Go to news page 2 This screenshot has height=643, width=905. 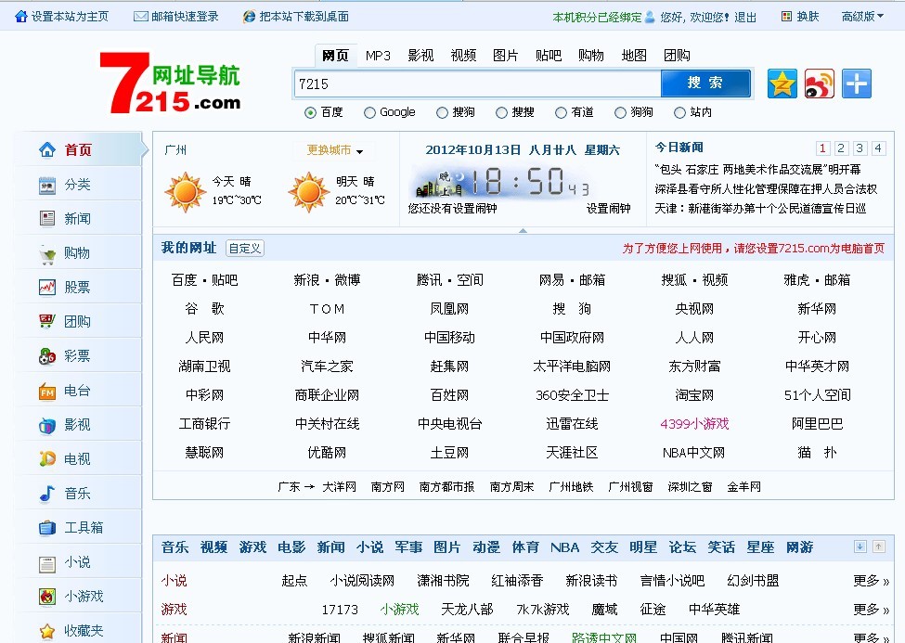click(x=841, y=148)
